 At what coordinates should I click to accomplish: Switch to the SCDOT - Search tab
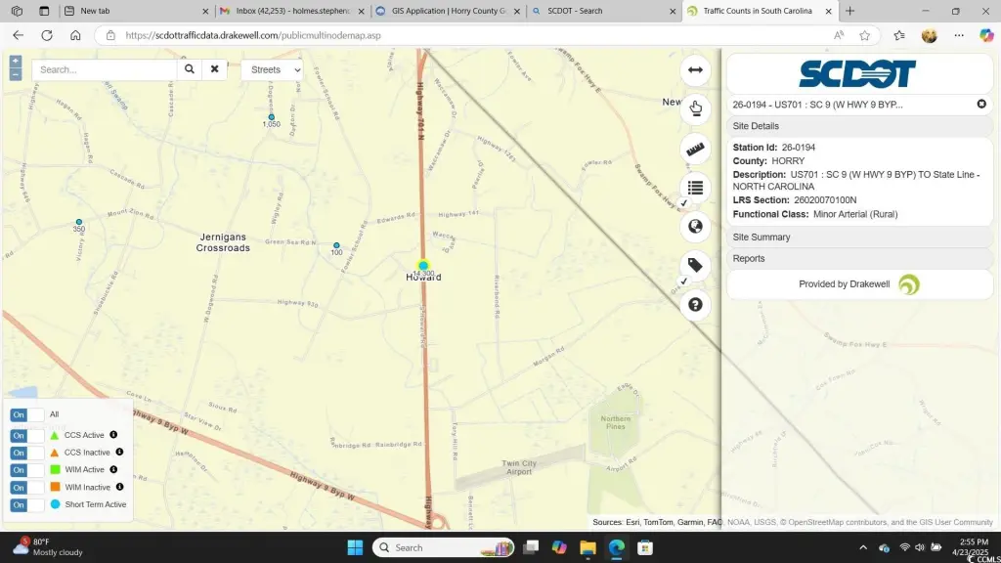[x=601, y=11]
